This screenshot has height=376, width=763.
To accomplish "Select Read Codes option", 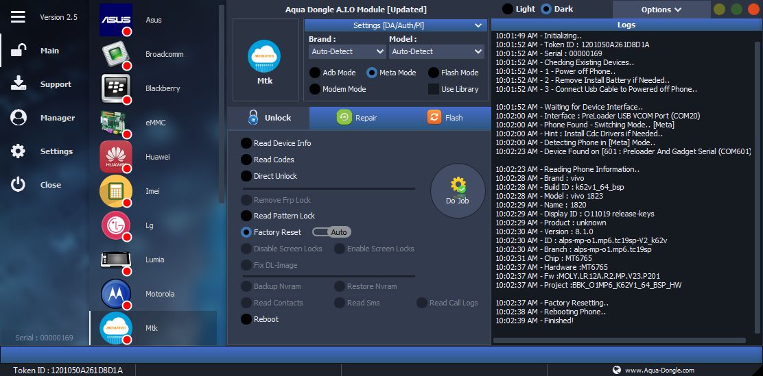I will coord(246,160).
